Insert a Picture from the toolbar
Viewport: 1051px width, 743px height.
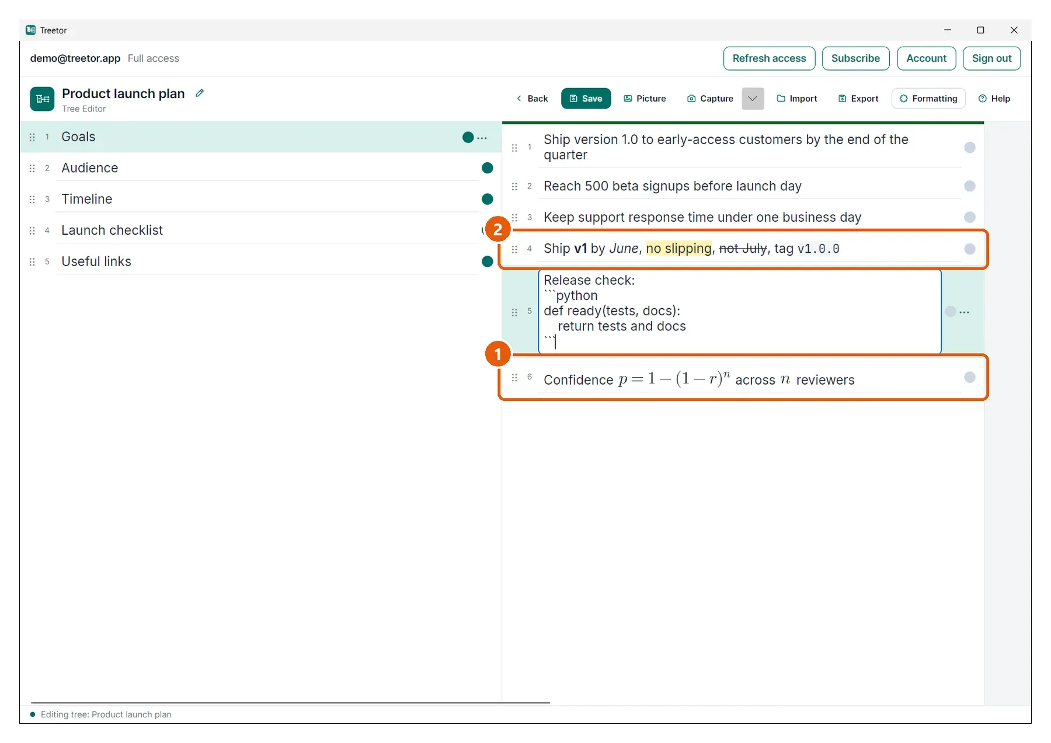point(645,99)
